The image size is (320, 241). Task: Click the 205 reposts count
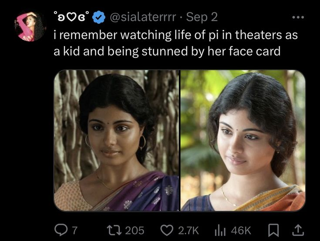(x=135, y=229)
